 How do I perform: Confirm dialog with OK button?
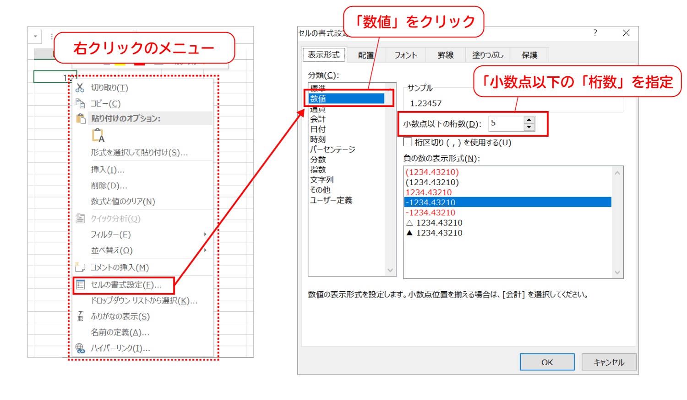(x=547, y=362)
